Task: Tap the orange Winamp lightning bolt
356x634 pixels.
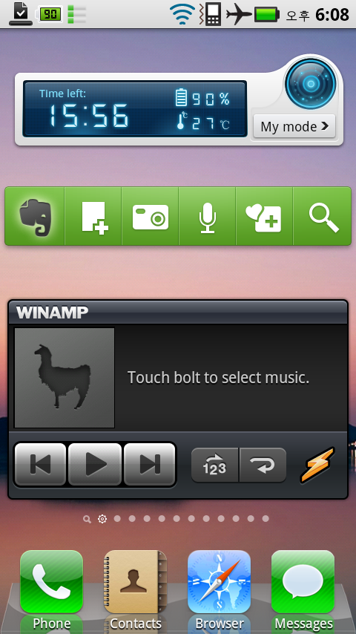Action: coord(317,465)
